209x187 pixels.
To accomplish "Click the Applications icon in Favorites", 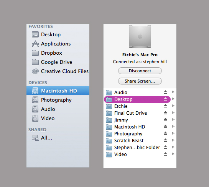I will (35, 44).
